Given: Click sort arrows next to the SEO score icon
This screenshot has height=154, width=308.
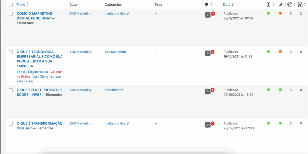Looking at the screenshot, I should pos(273,4).
